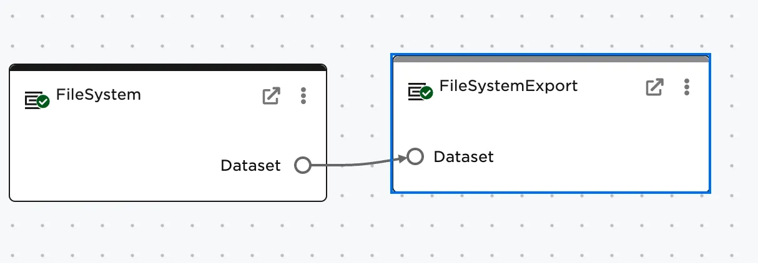Open FileSystem node via external link icon

(271, 96)
